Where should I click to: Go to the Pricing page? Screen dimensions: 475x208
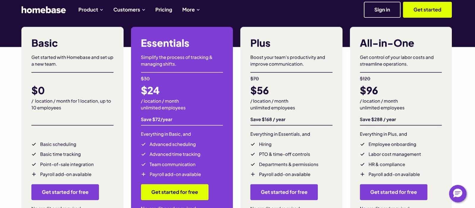tap(164, 10)
